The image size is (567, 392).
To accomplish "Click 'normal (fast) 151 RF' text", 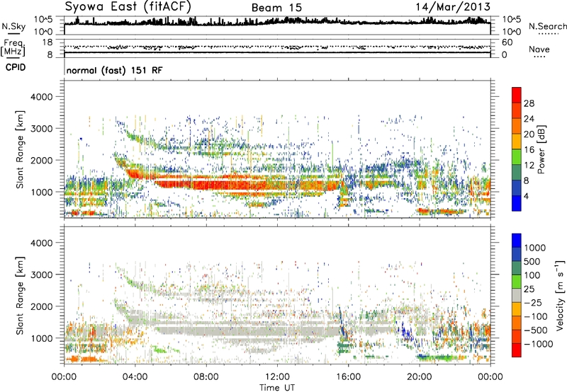I will pos(114,70).
